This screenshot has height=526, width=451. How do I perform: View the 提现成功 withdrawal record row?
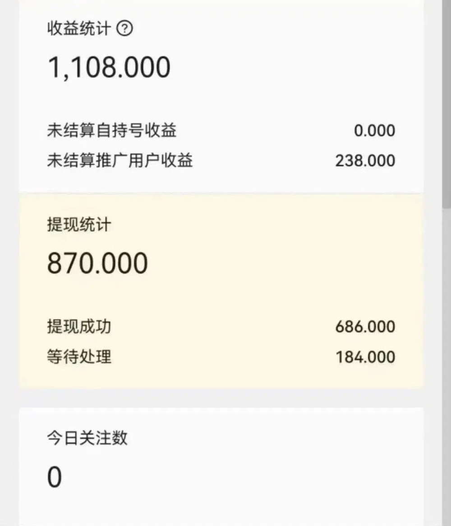coord(221,326)
